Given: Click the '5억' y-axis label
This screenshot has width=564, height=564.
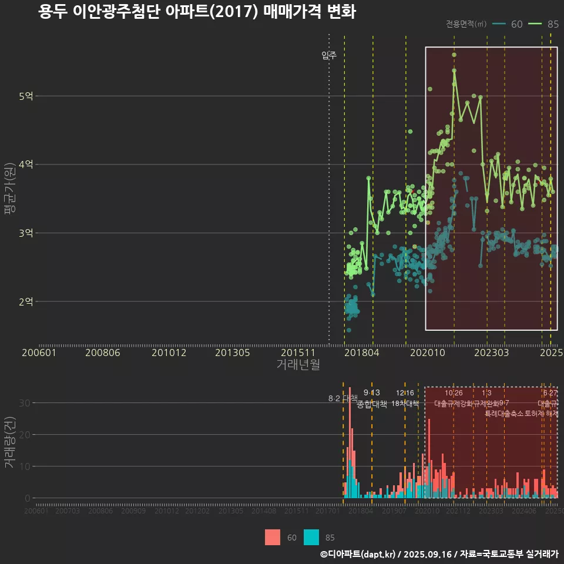Looking at the screenshot, I should coord(26,96).
